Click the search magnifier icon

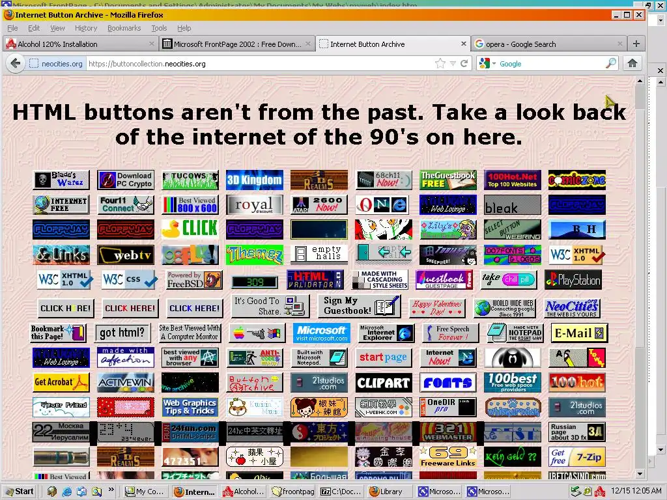pos(611,63)
